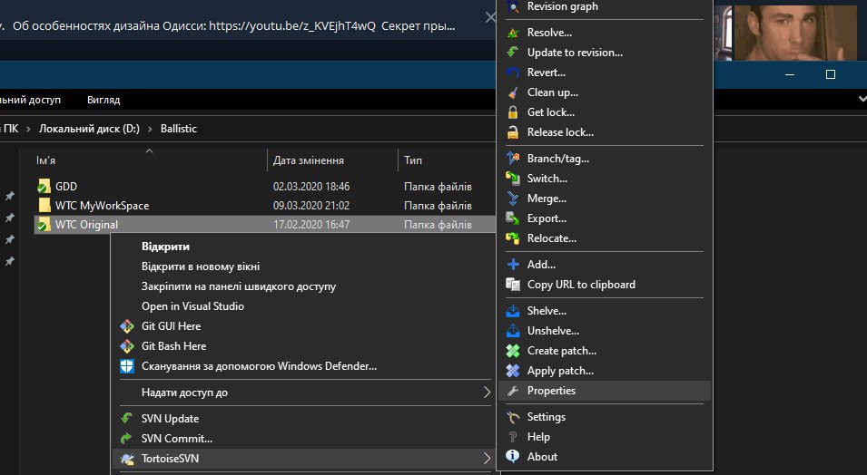Click the Help question mark icon
Image resolution: width=867 pixels, height=475 pixels.
point(513,437)
